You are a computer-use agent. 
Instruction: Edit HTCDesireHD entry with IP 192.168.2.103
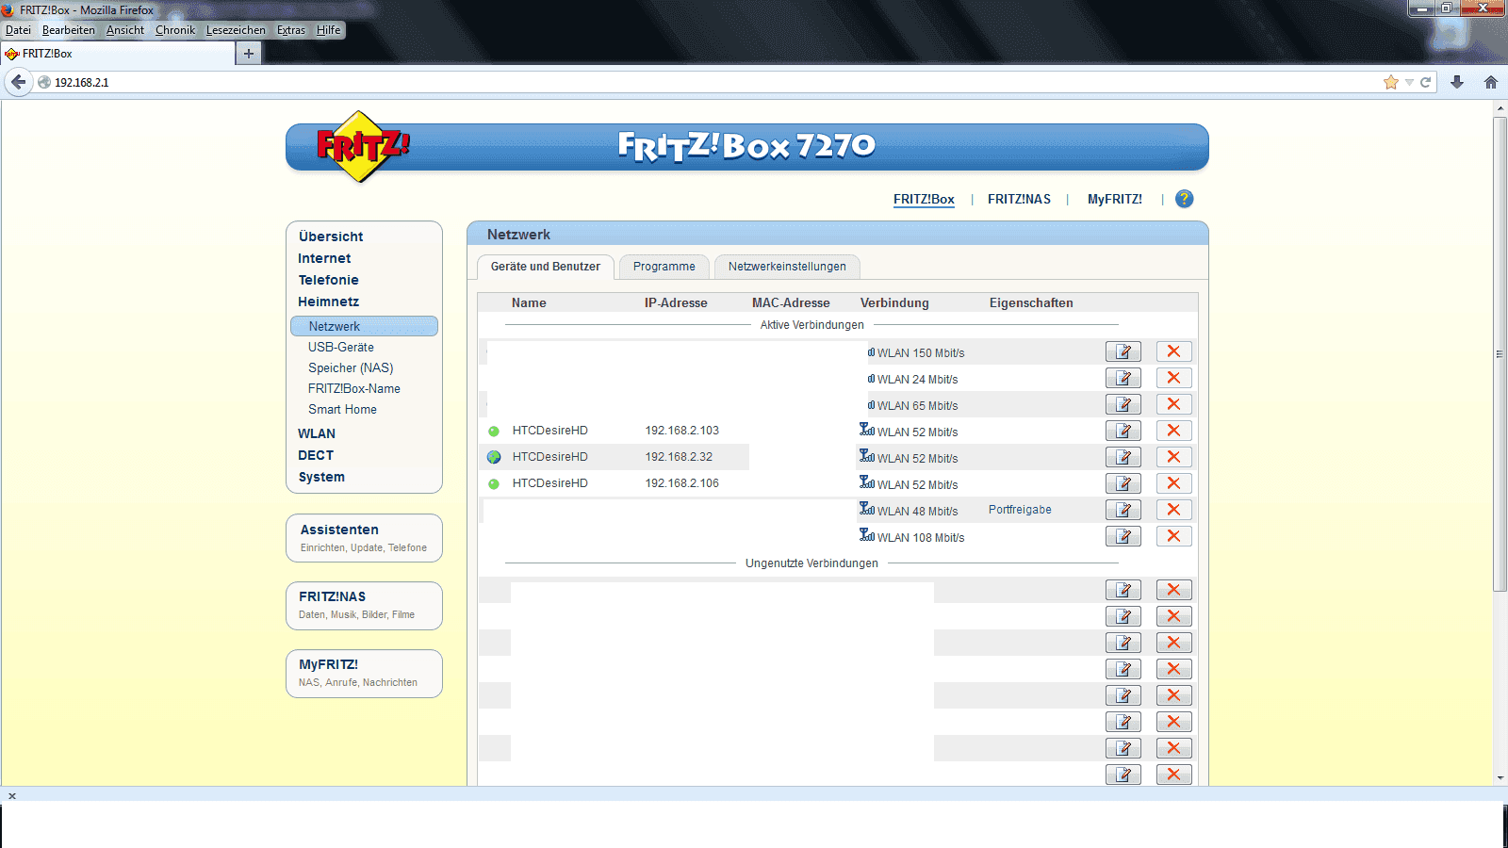[x=1123, y=431]
